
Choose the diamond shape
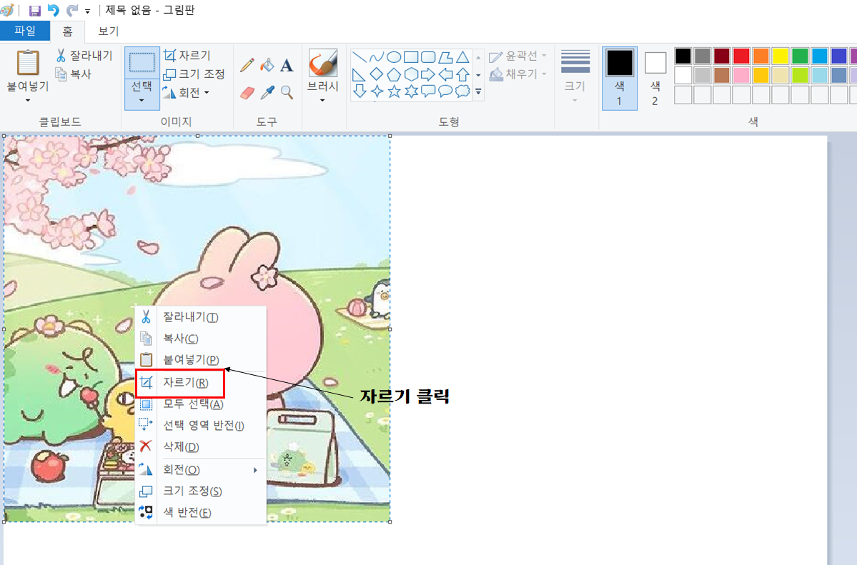pos(376,74)
